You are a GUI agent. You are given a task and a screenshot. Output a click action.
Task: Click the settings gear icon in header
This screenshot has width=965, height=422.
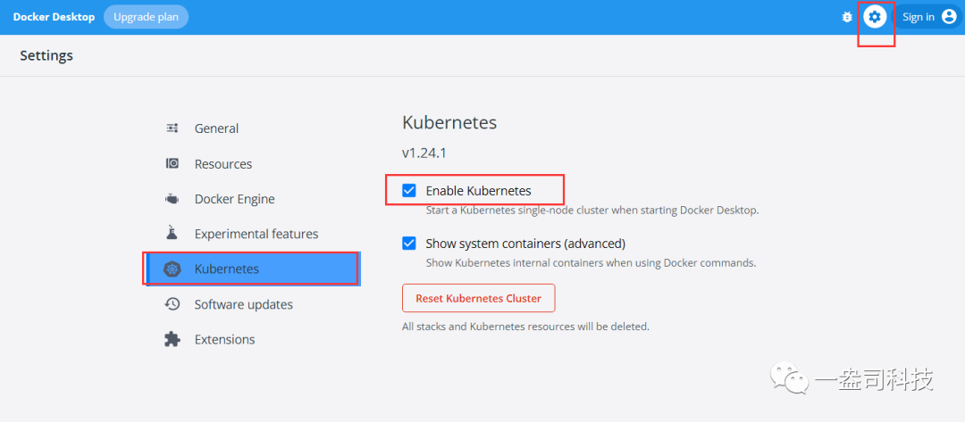875,17
